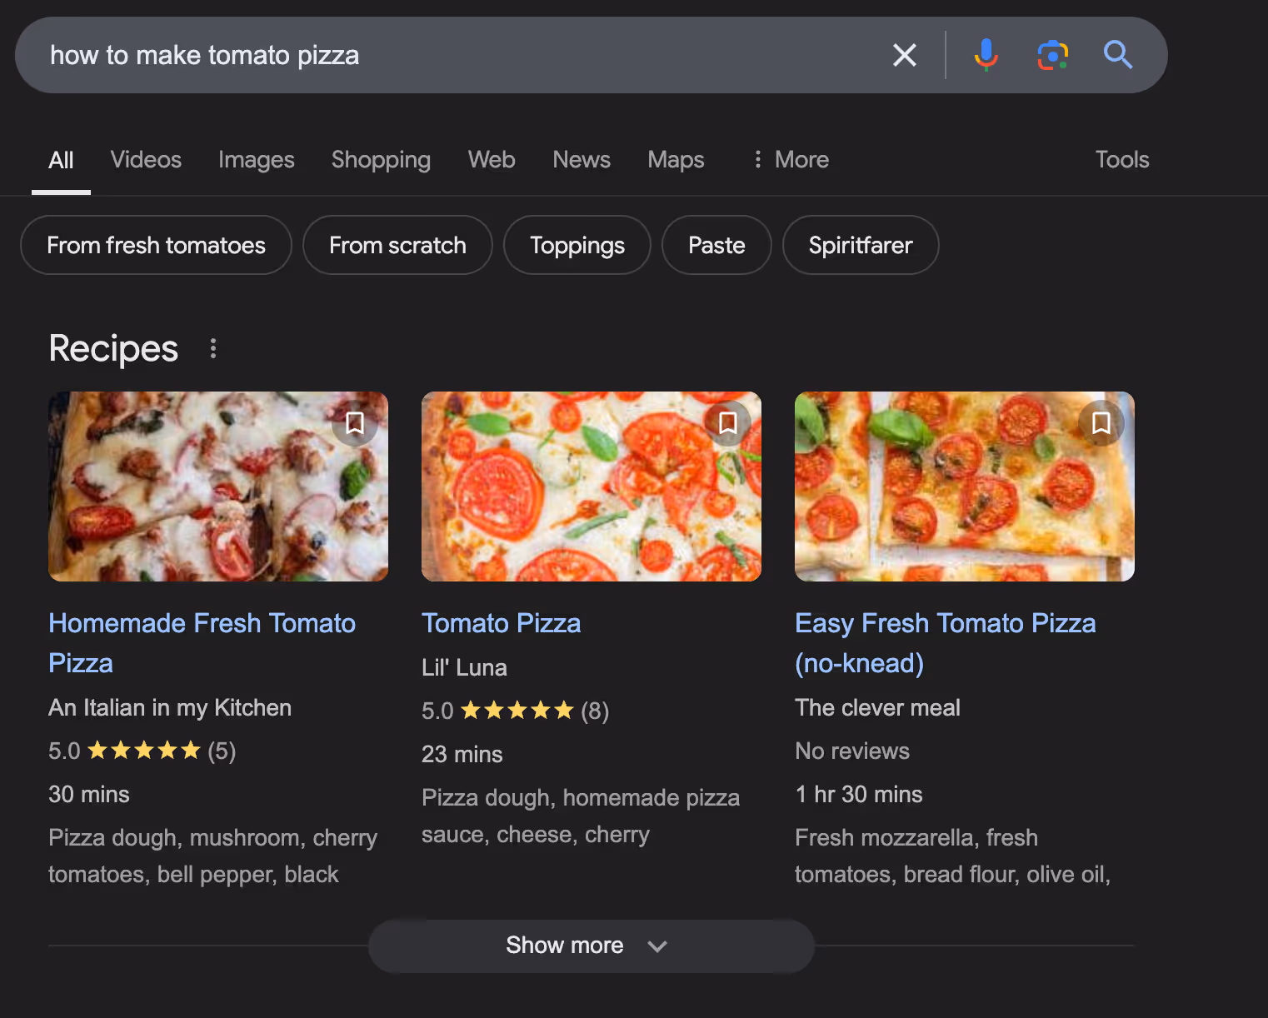
Task: Switch to the All tab
Action: [61, 160]
